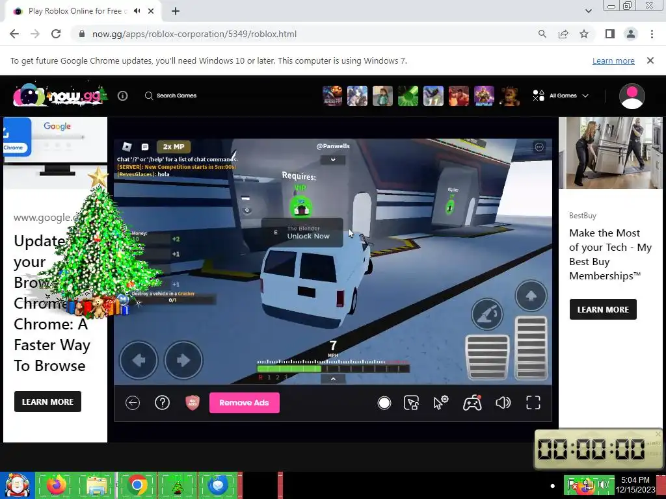Open cursor settings icon with gear
Viewport: 666px width, 499px height.
point(441,403)
